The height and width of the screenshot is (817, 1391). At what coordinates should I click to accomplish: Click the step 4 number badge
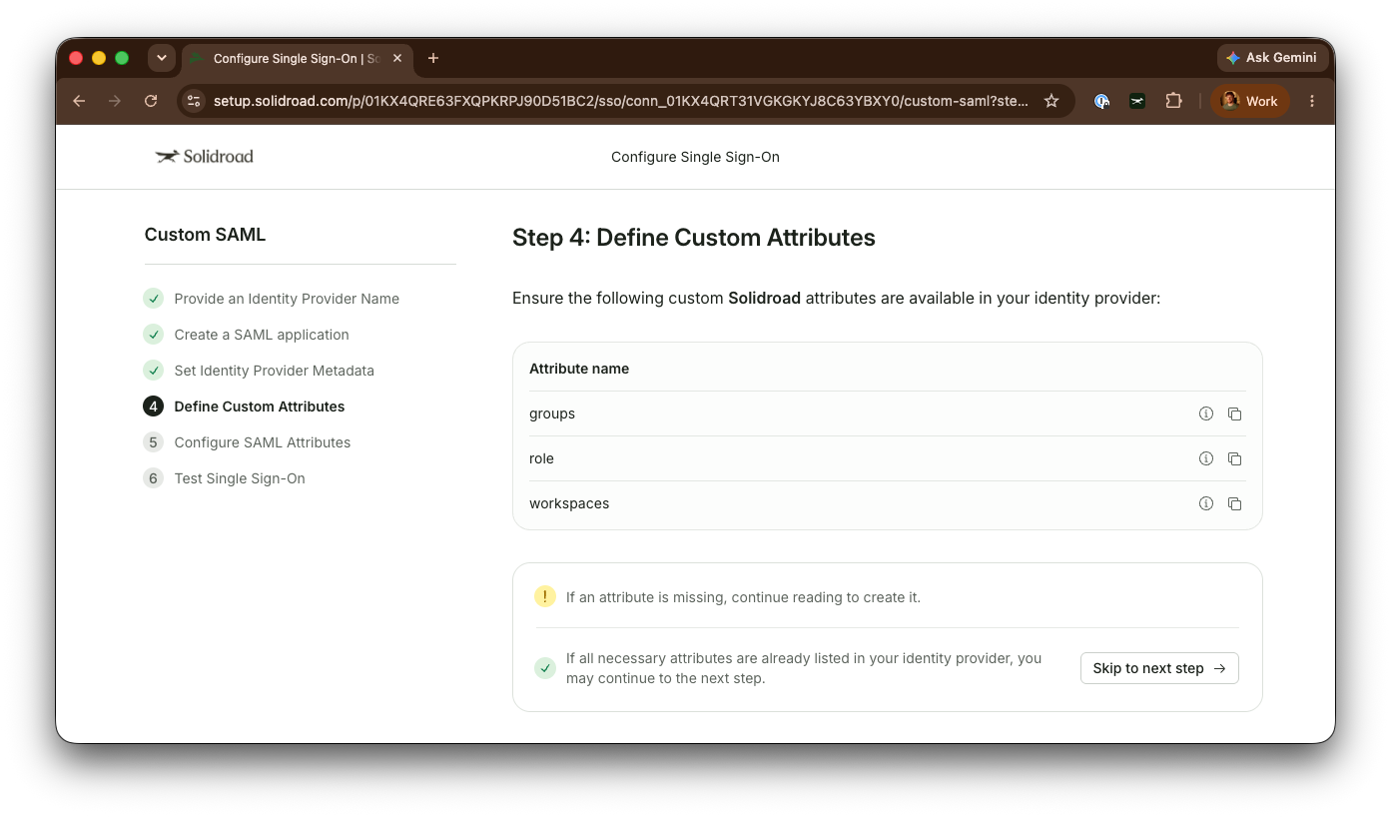pos(153,407)
